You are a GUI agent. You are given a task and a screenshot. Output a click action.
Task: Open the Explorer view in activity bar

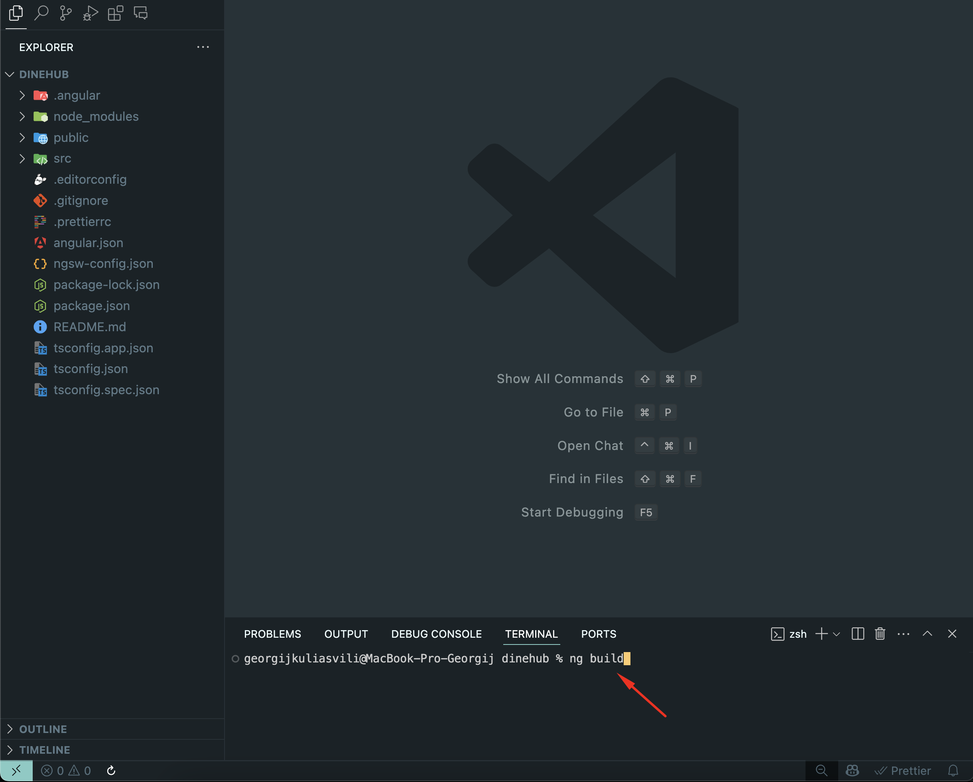click(x=16, y=13)
